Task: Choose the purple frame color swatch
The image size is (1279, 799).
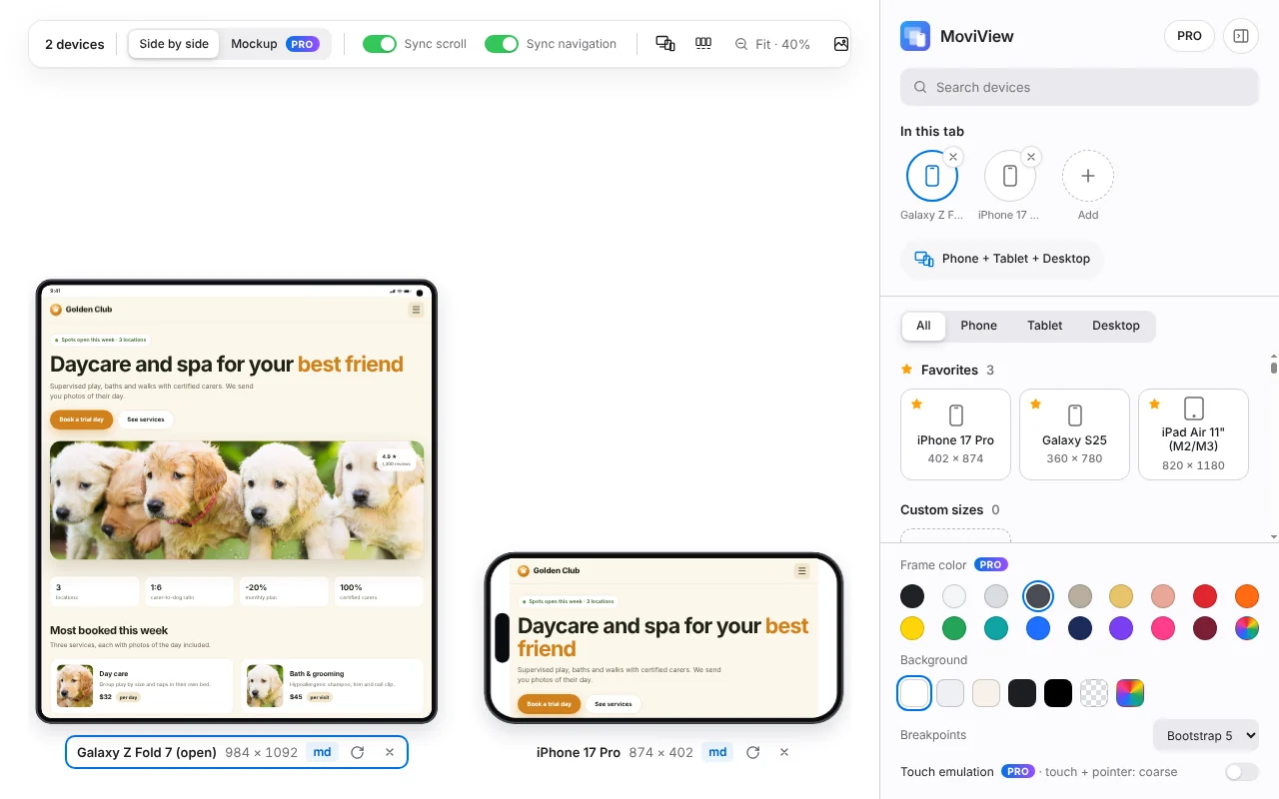Action: (1121, 628)
